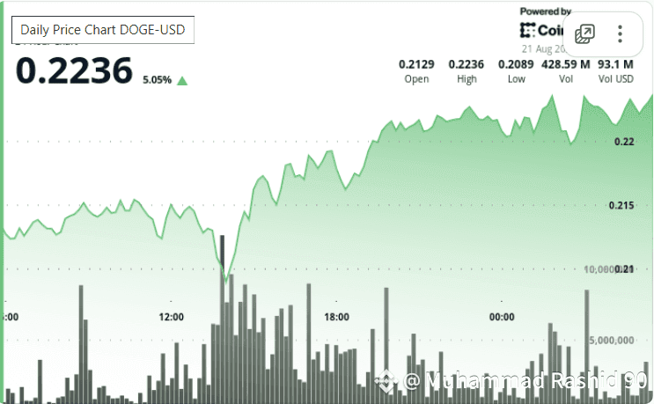654x404 pixels.
Task: Click the Binance watermark logo
Action: coord(386,380)
